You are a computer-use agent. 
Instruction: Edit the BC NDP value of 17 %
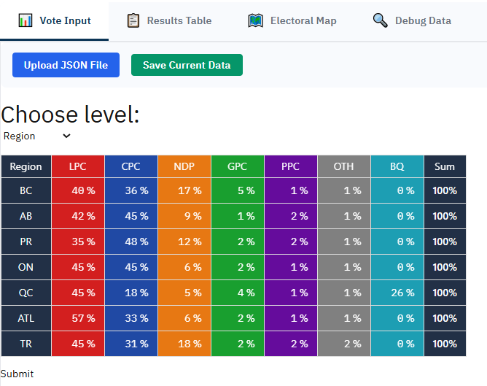(184, 190)
